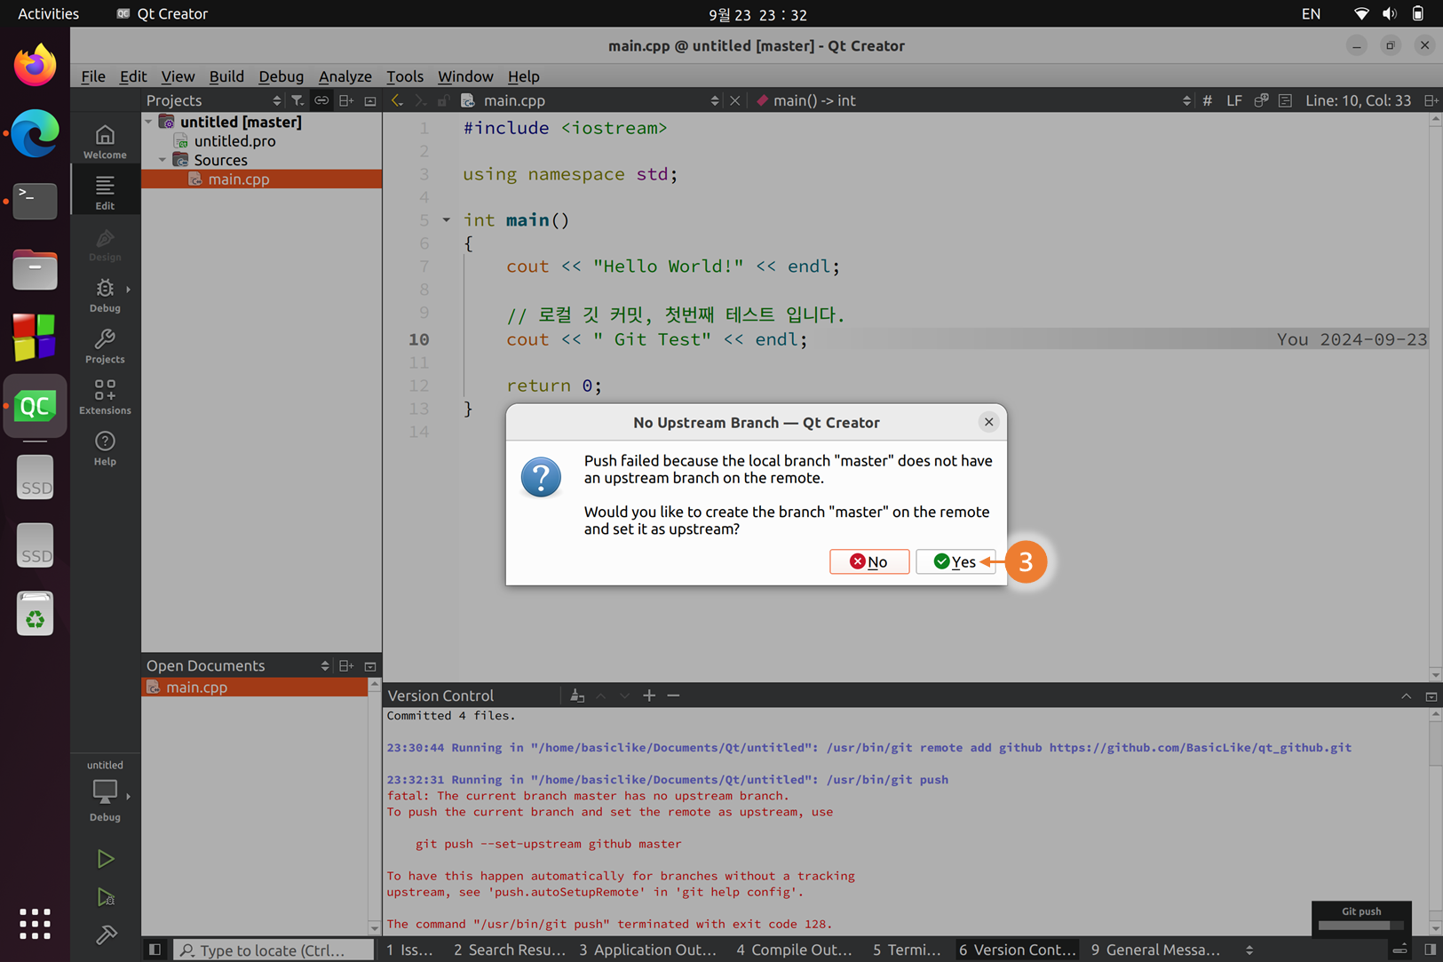1443x962 pixels.
Task: Open the Projects mode
Action: 105,346
